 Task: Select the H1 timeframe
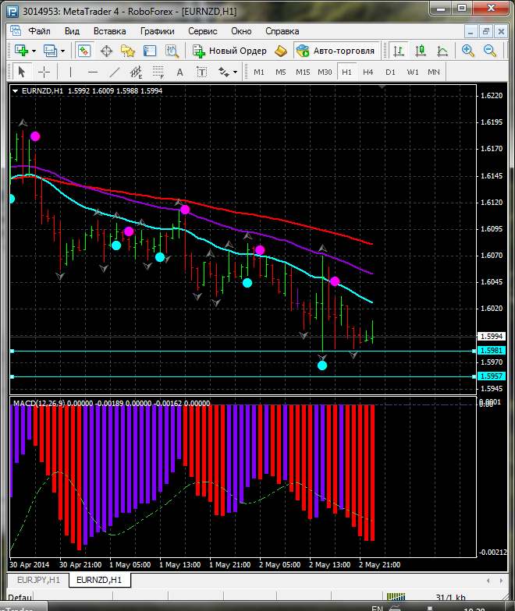click(346, 72)
